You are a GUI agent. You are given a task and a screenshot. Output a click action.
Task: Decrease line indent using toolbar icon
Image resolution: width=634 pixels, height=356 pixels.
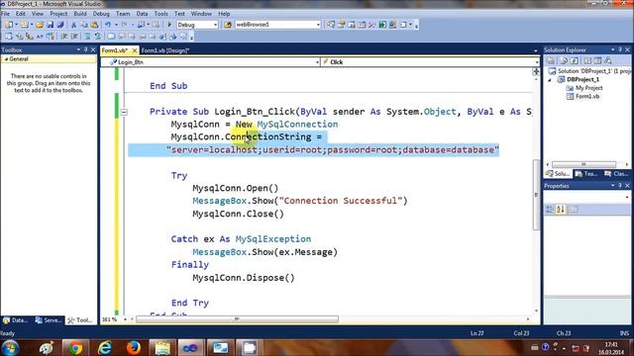(63, 37)
